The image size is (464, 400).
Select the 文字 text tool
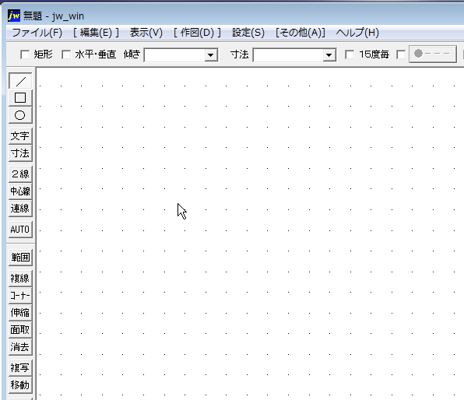click(x=20, y=136)
